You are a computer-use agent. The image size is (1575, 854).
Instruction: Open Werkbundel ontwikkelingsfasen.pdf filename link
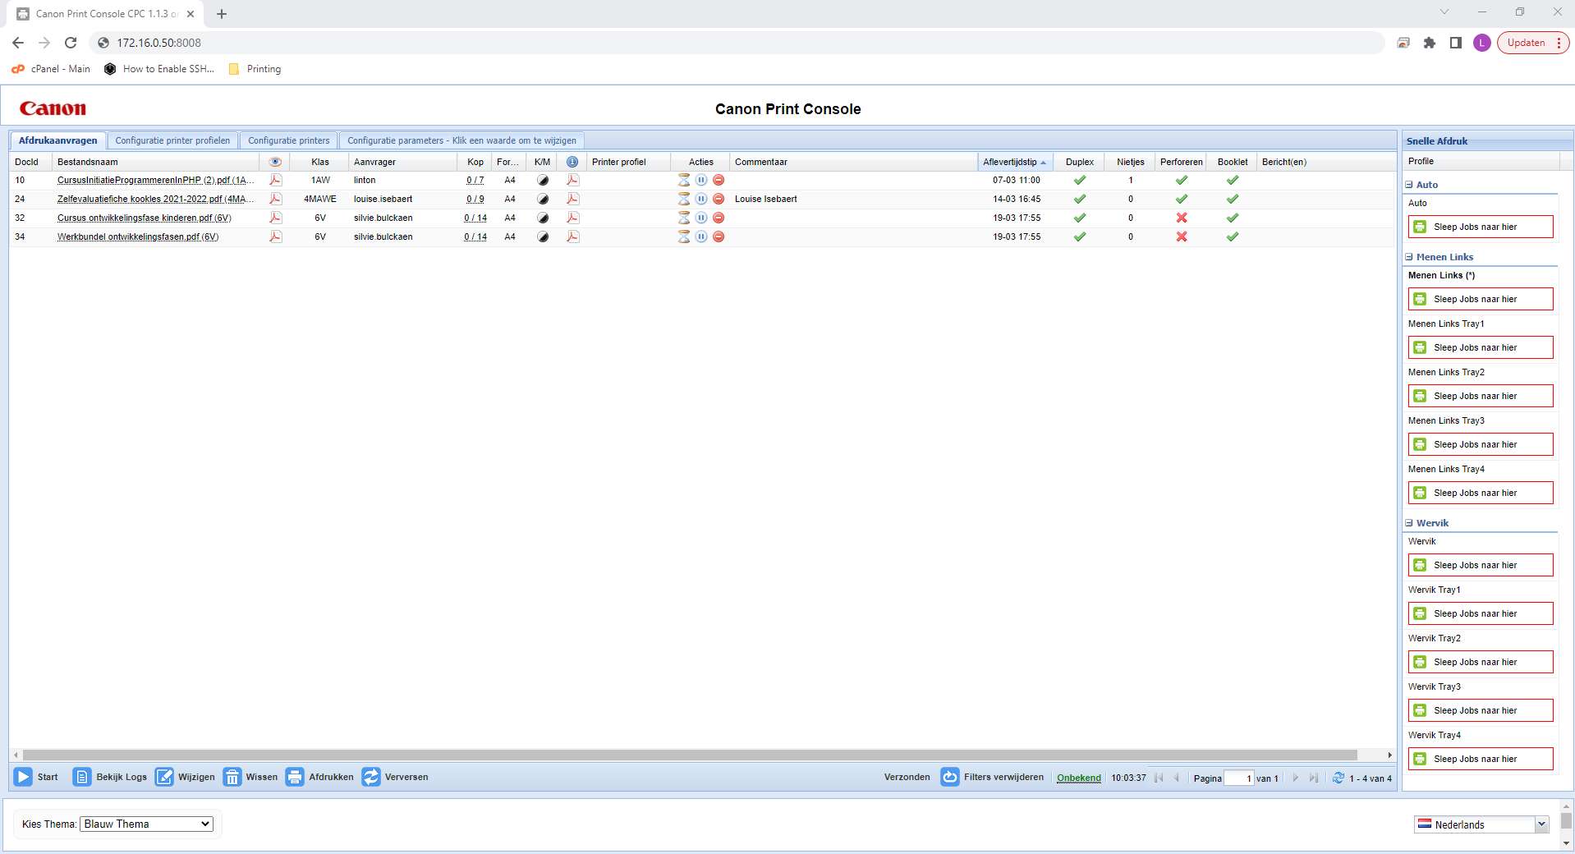click(x=138, y=236)
